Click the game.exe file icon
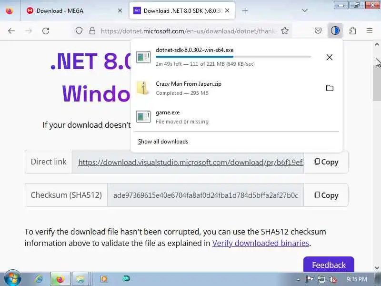 [143, 117]
